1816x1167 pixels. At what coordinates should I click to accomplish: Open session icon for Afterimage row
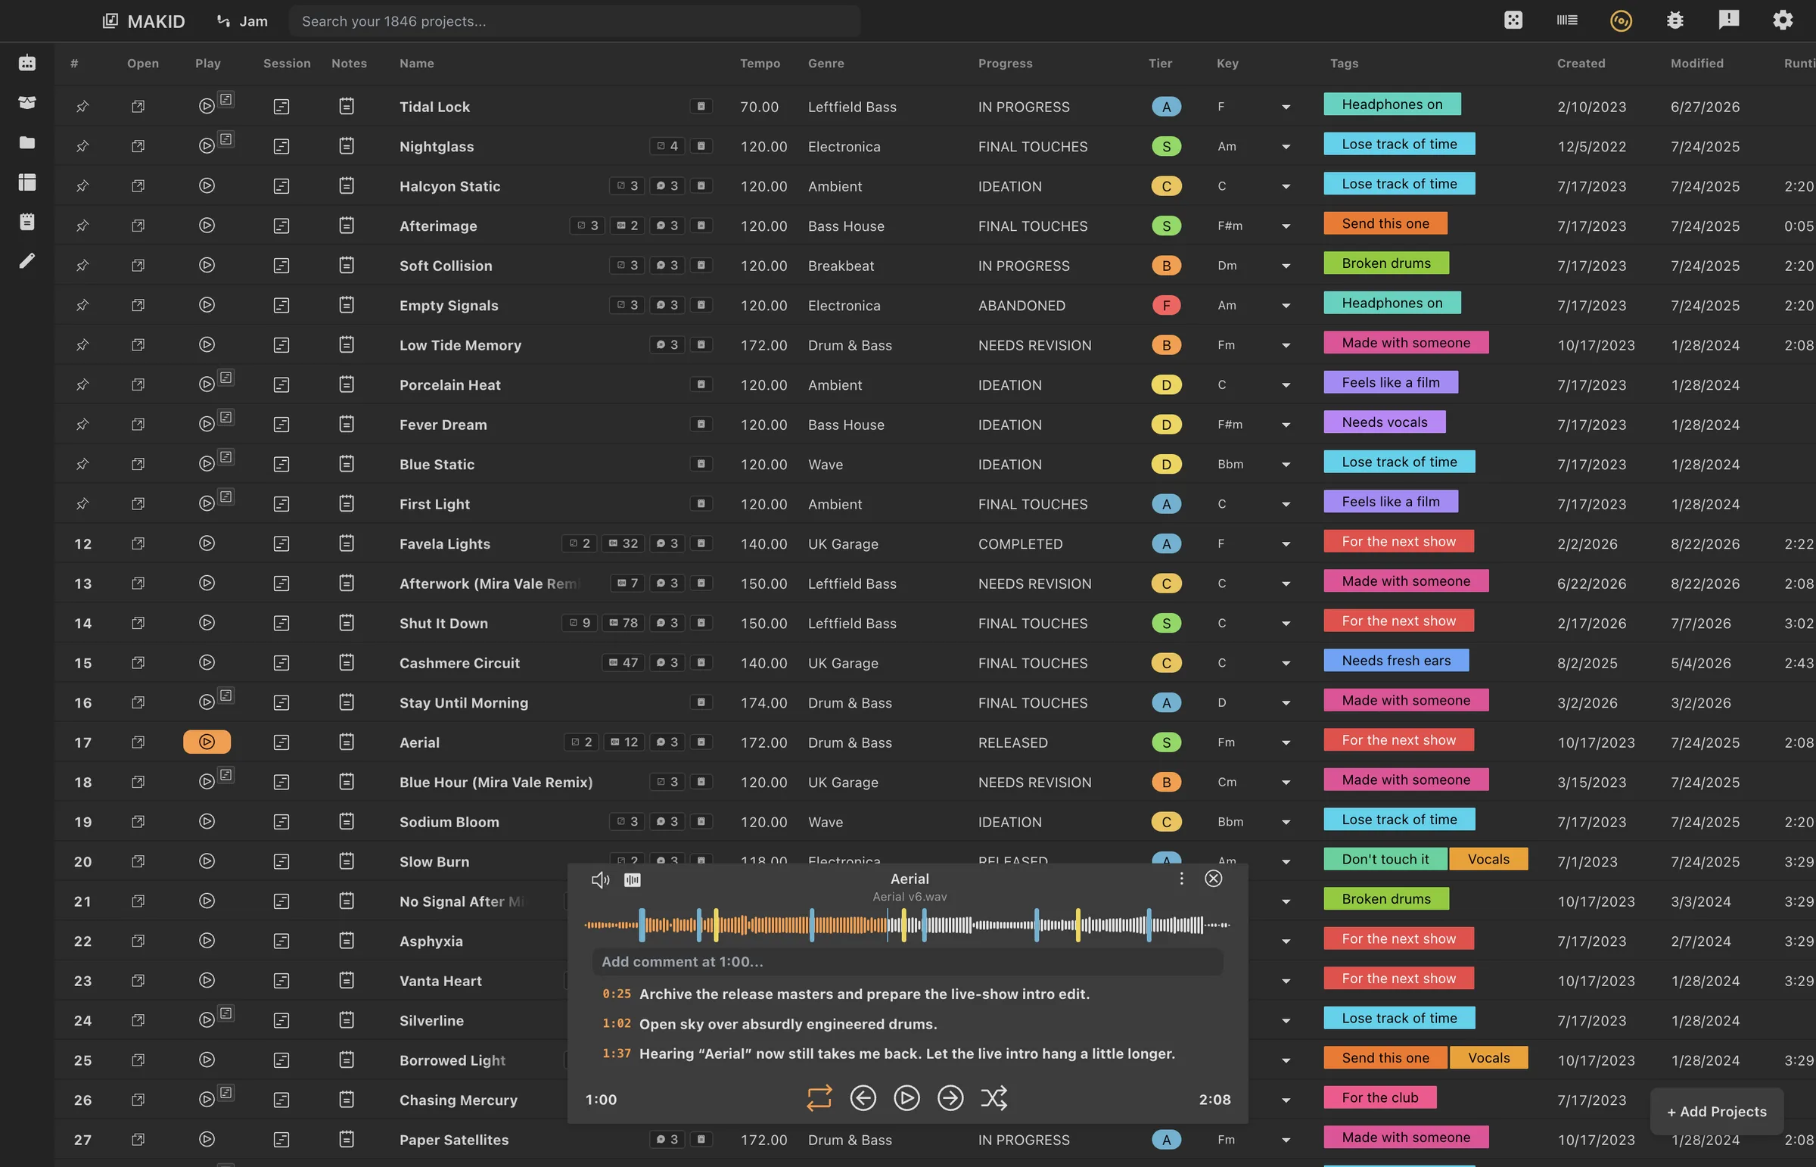point(281,226)
